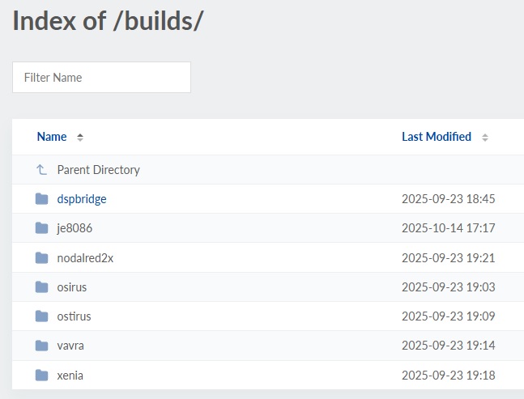
Task: Sort by the Name column header
Action: [52, 137]
